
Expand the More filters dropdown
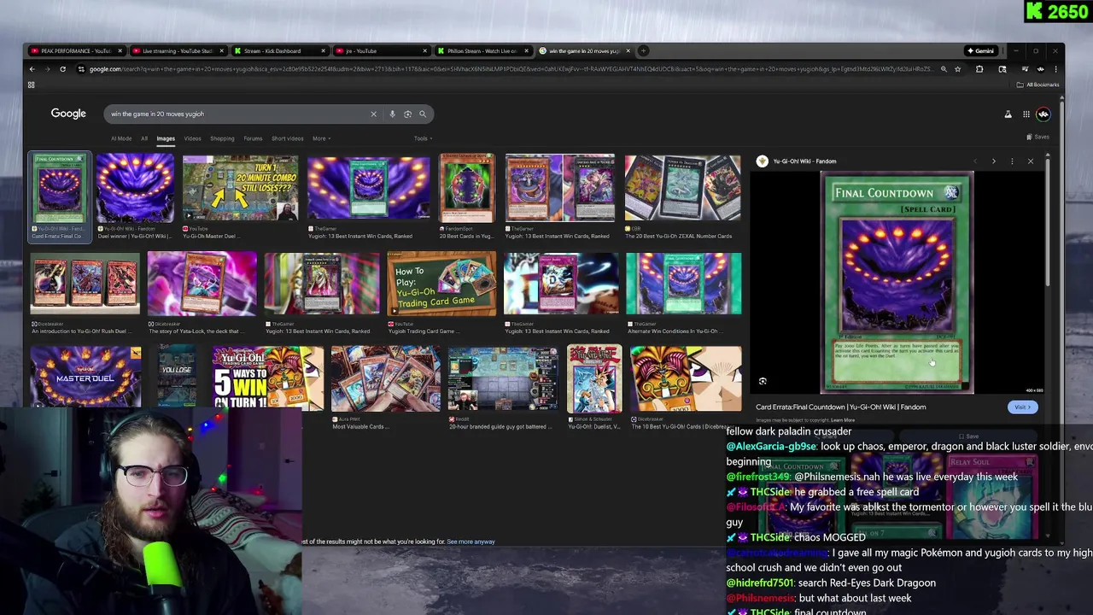tap(321, 138)
